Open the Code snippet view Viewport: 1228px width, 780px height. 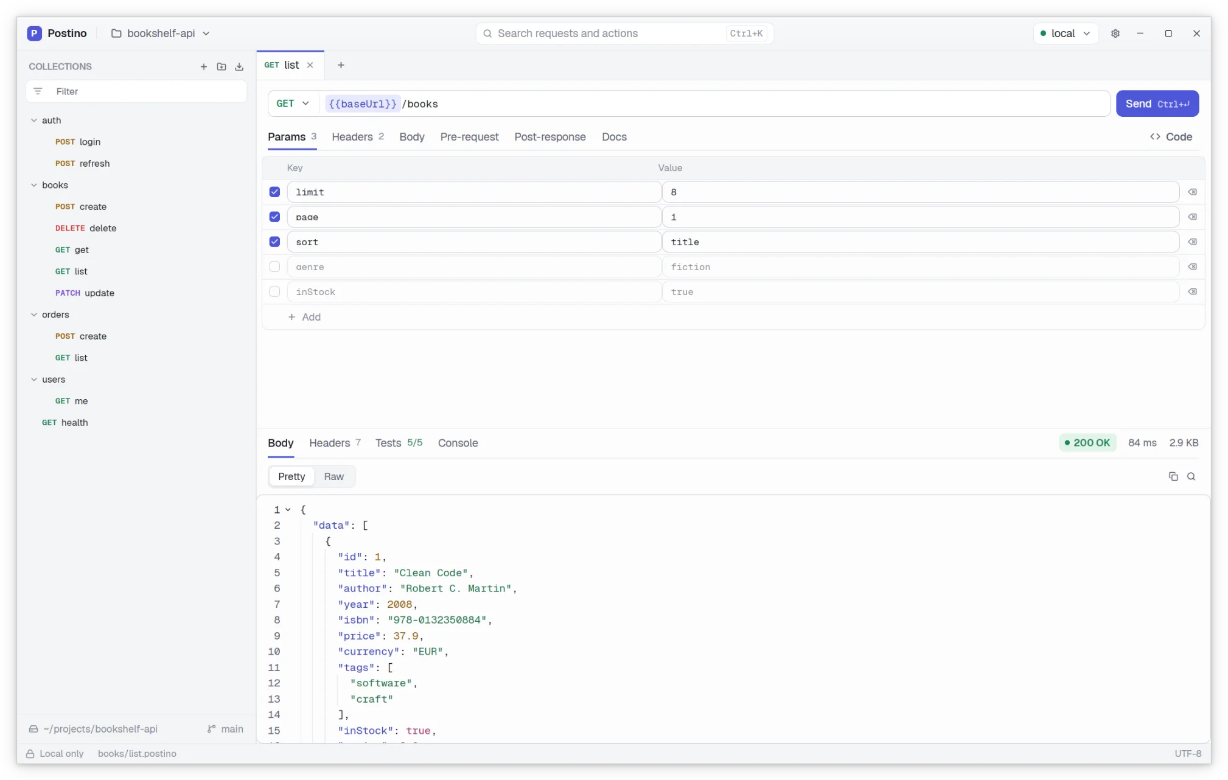(1171, 137)
